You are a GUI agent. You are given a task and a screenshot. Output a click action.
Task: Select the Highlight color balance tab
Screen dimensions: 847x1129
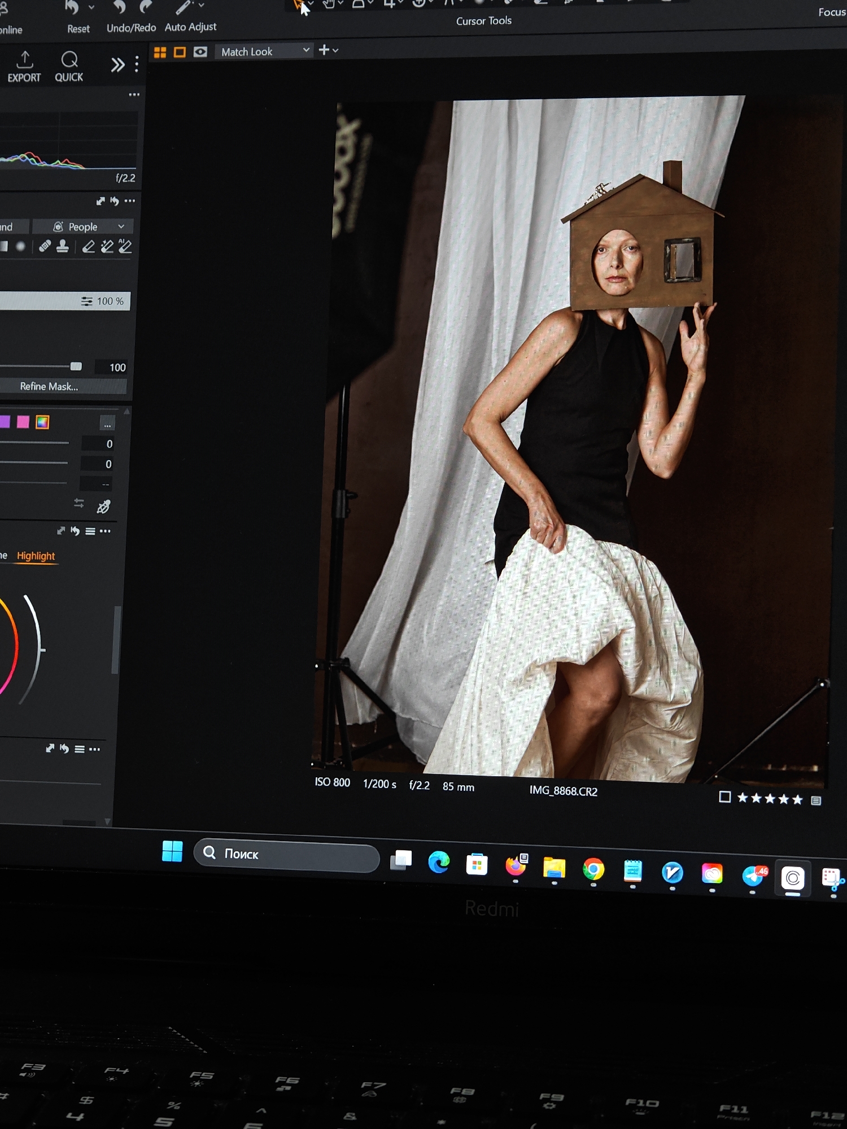click(36, 556)
